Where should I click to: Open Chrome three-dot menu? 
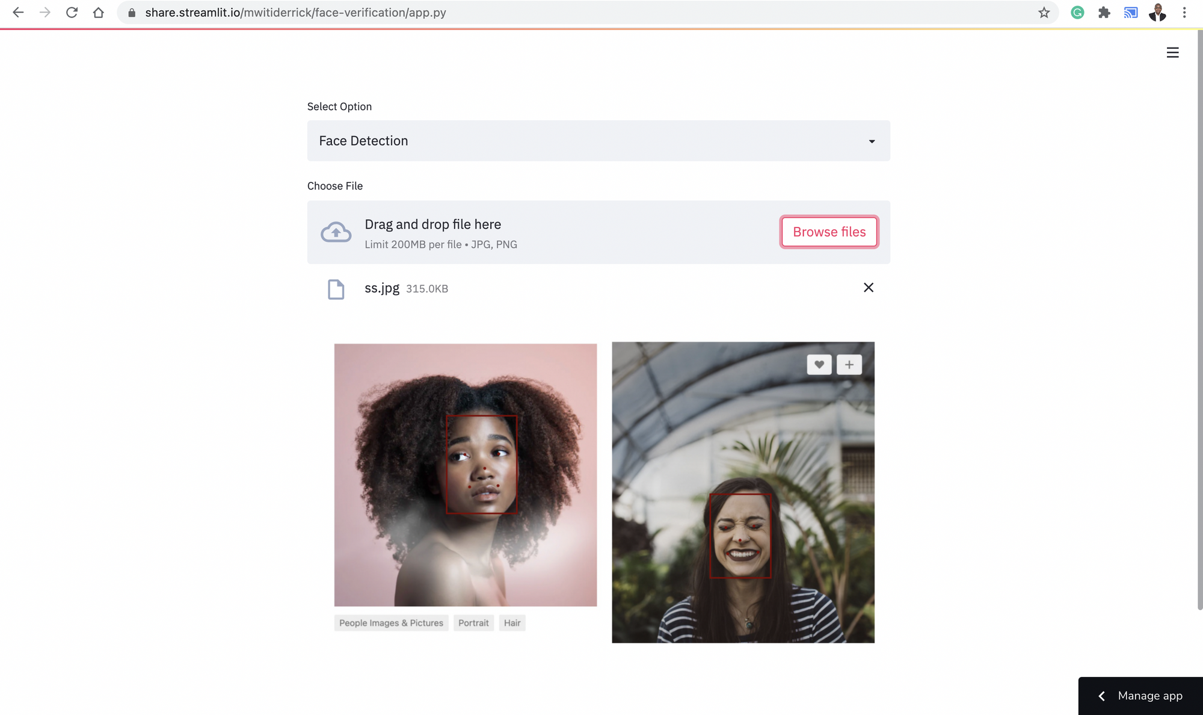pyautogui.click(x=1184, y=13)
